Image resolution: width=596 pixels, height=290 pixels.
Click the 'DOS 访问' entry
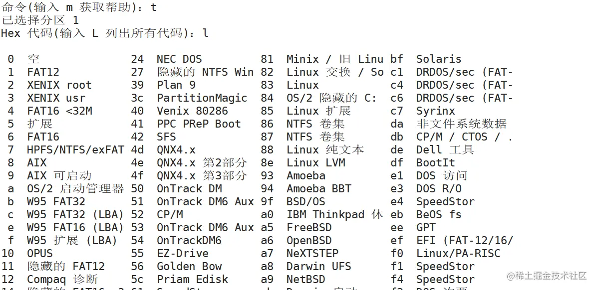(442, 175)
